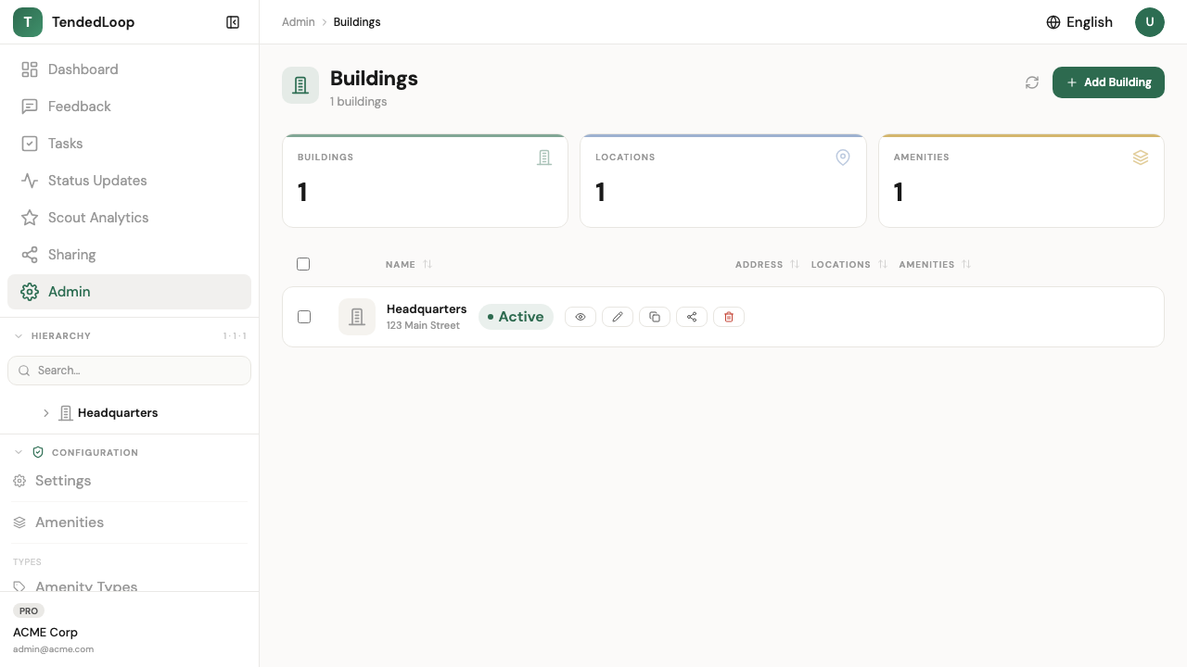Image resolution: width=1187 pixels, height=667 pixels.
Task: Open the Admin breadcrumb link
Action: pyautogui.click(x=298, y=21)
